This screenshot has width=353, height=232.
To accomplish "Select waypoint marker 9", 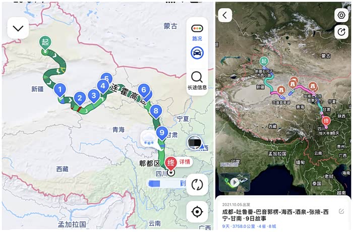I will coord(162,134).
